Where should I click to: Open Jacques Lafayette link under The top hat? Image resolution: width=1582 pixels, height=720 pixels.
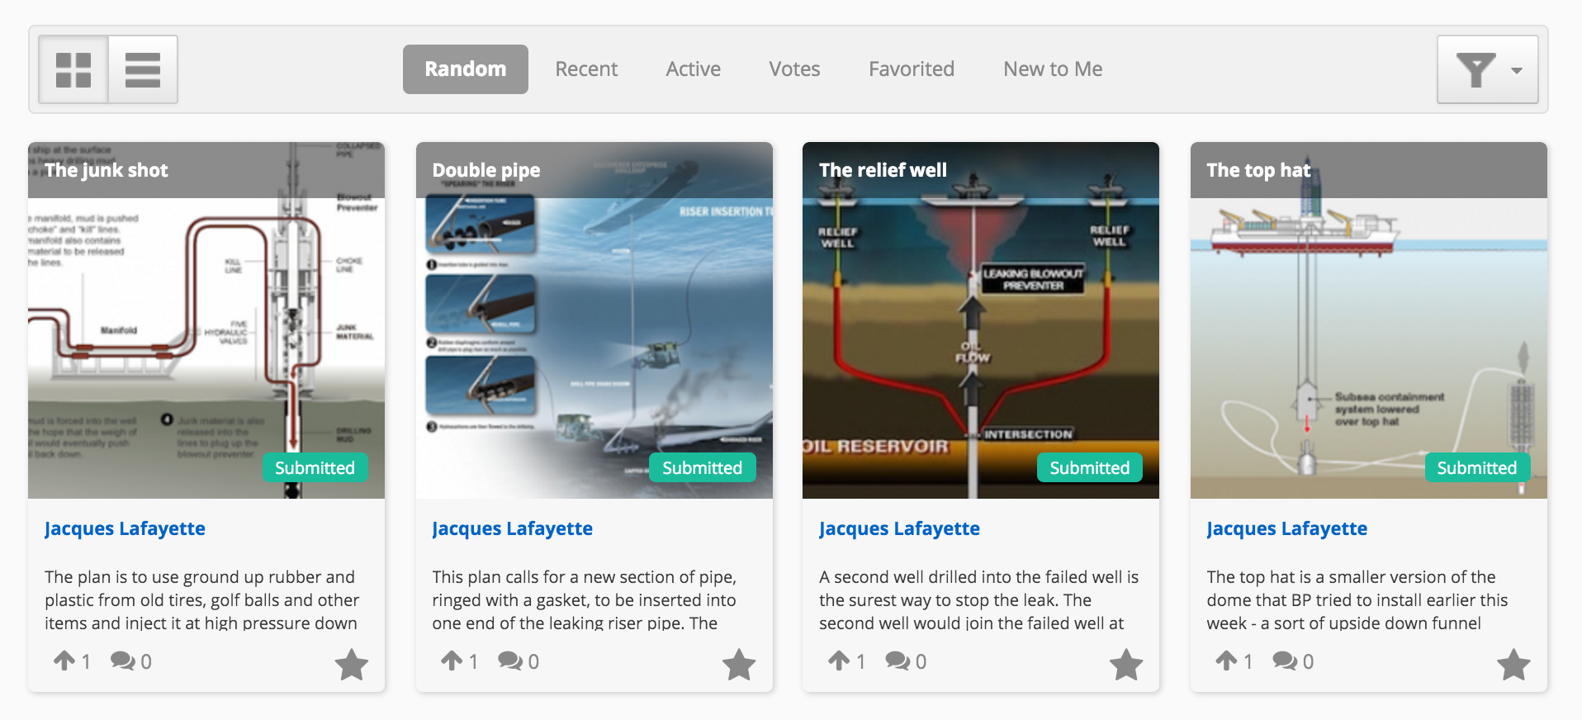[1286, 528]
